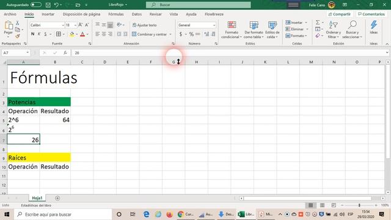
Task: Expand the A7 name box dropdown
Action: click(27, 53)
